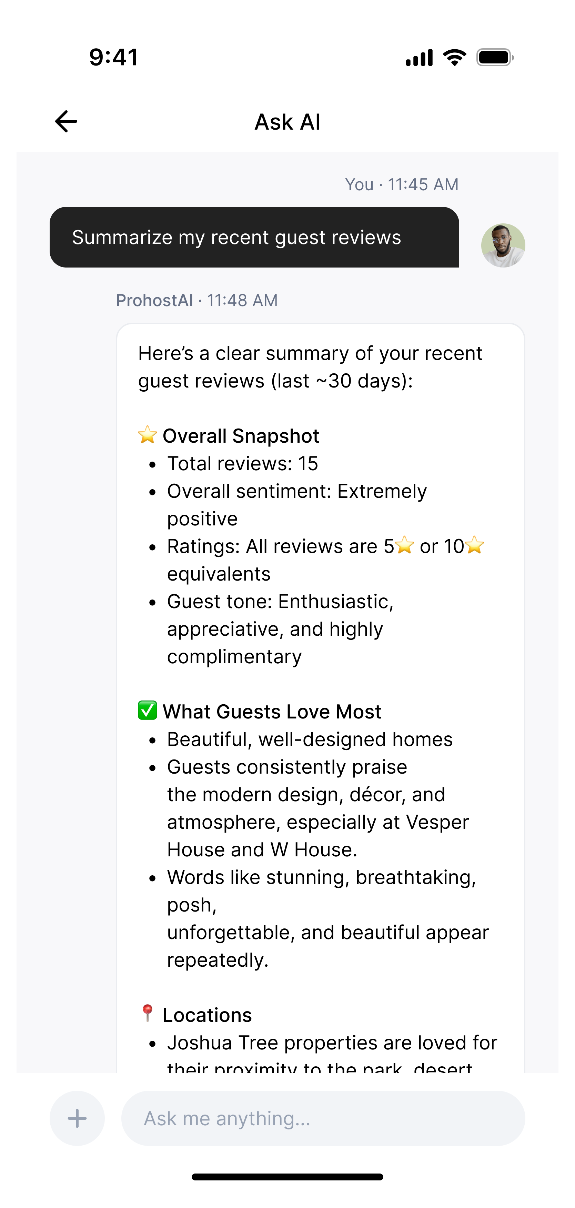Select the "Summarize my recent guest reviews" bubble
The image size is (575, 1208).
click(x=254, y=237)
